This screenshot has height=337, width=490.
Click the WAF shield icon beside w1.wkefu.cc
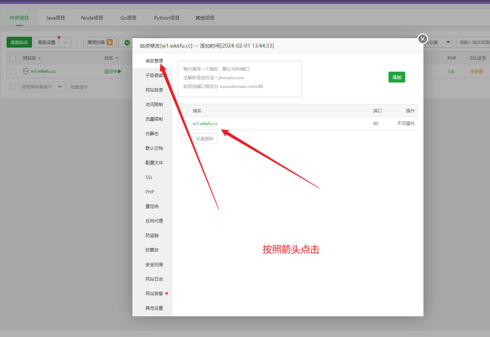[x=26, y=71]
